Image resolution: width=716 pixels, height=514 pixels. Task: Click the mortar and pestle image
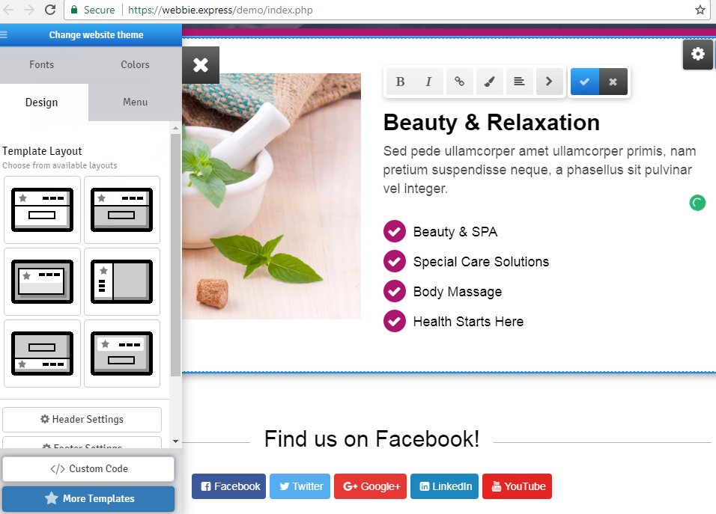[x=272, y=196]
